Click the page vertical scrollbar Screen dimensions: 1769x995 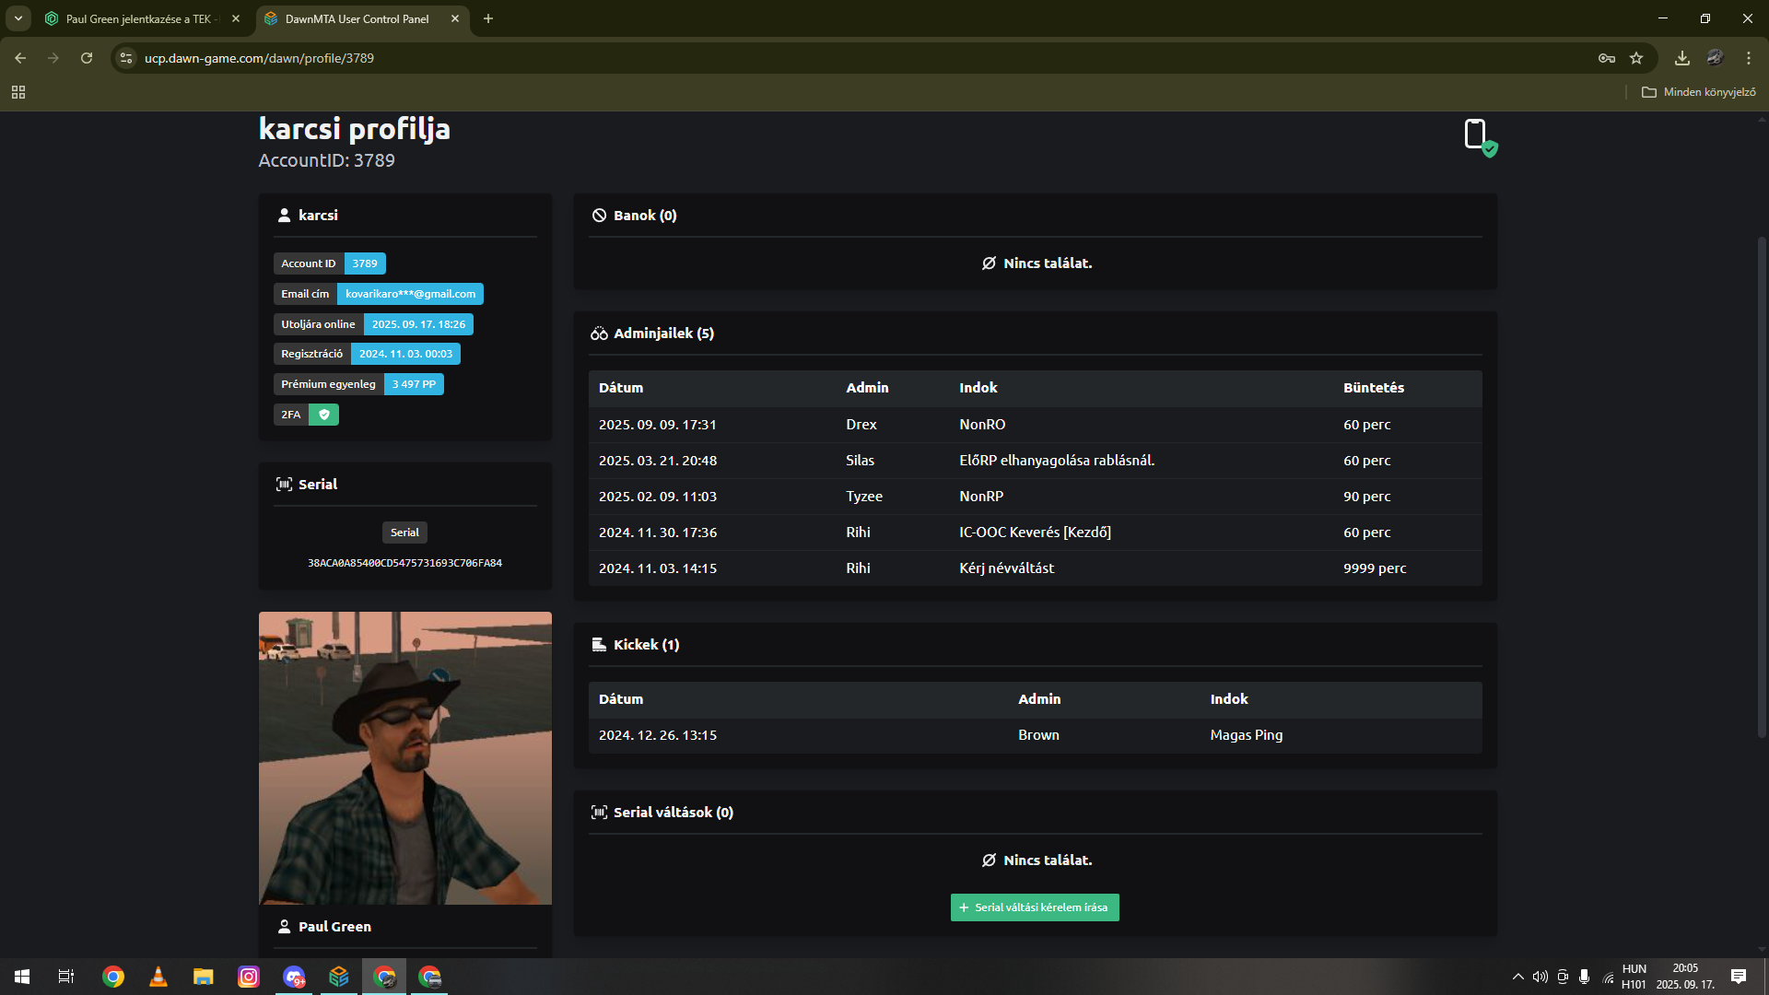pos(1762,488)
